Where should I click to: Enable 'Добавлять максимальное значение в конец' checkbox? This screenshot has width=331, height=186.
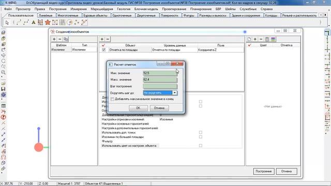[x=112, y=99]
